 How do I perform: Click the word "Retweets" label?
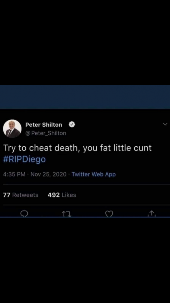25,195
